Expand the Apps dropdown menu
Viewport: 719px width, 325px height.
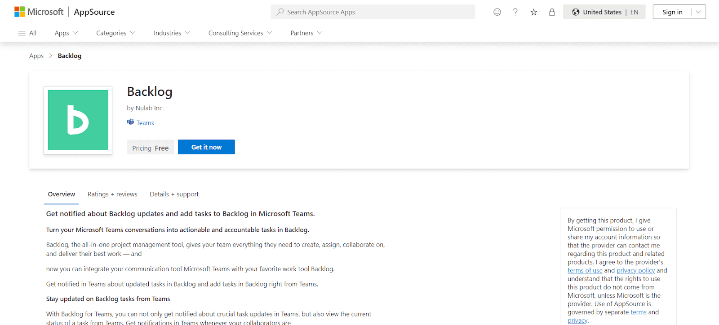pyautogui.click(x=66, y=33)
